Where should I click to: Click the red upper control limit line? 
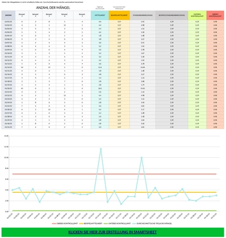pyautogui.click(x=114, y=174)
